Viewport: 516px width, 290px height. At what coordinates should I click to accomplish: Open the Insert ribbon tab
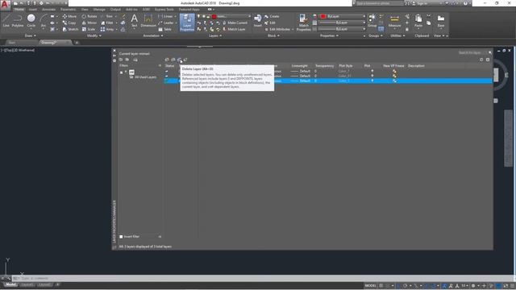tap(33, 10)
